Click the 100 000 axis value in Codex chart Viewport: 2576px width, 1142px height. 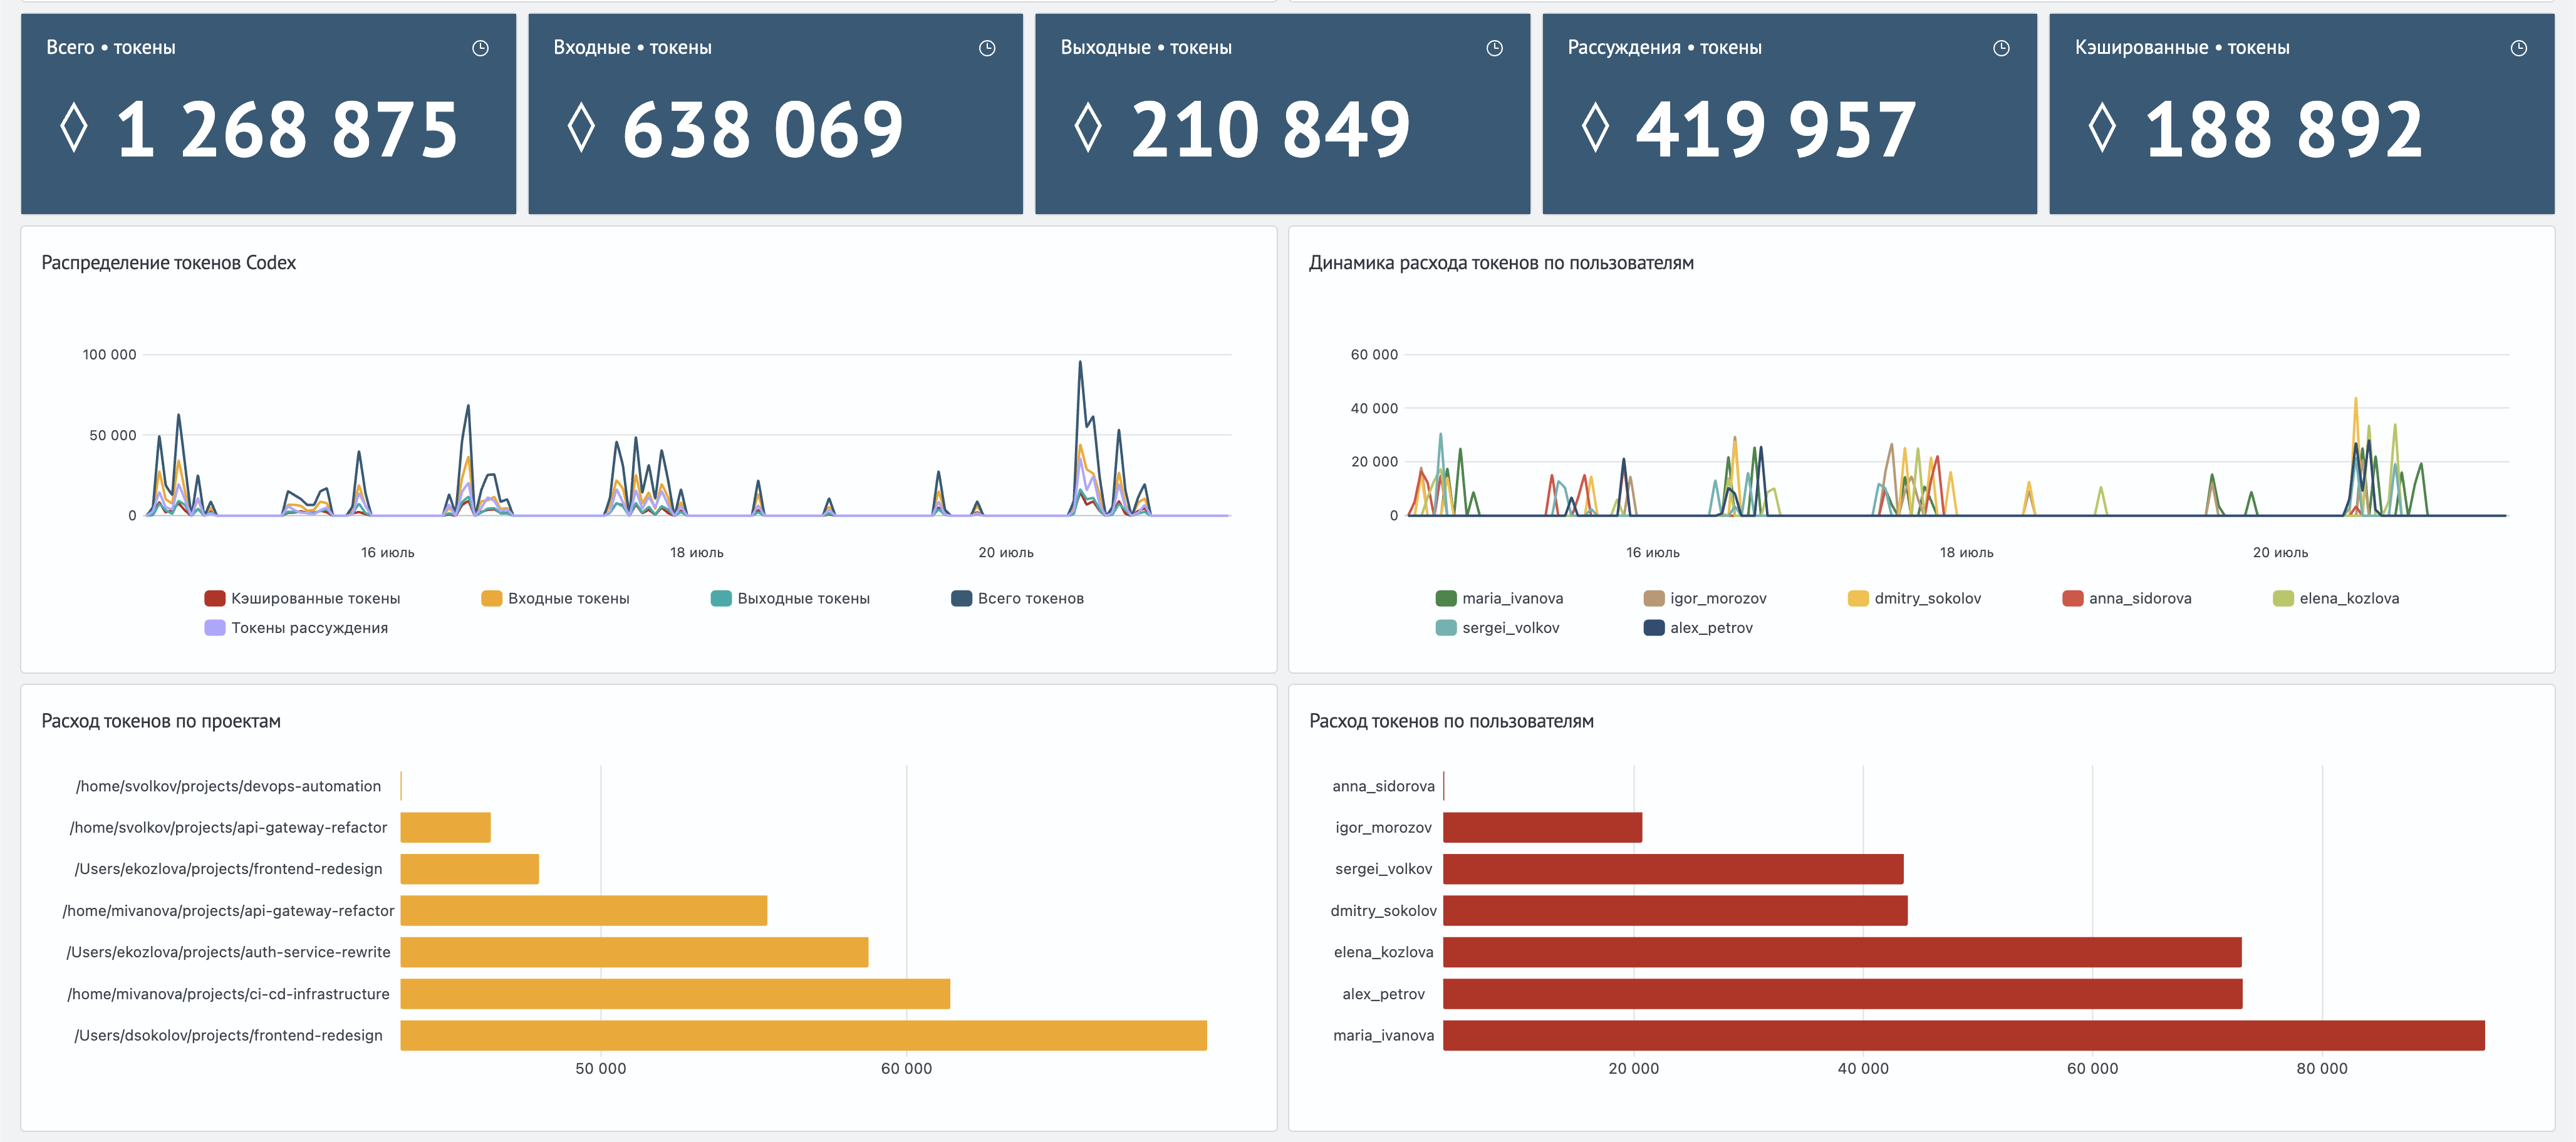109,355
